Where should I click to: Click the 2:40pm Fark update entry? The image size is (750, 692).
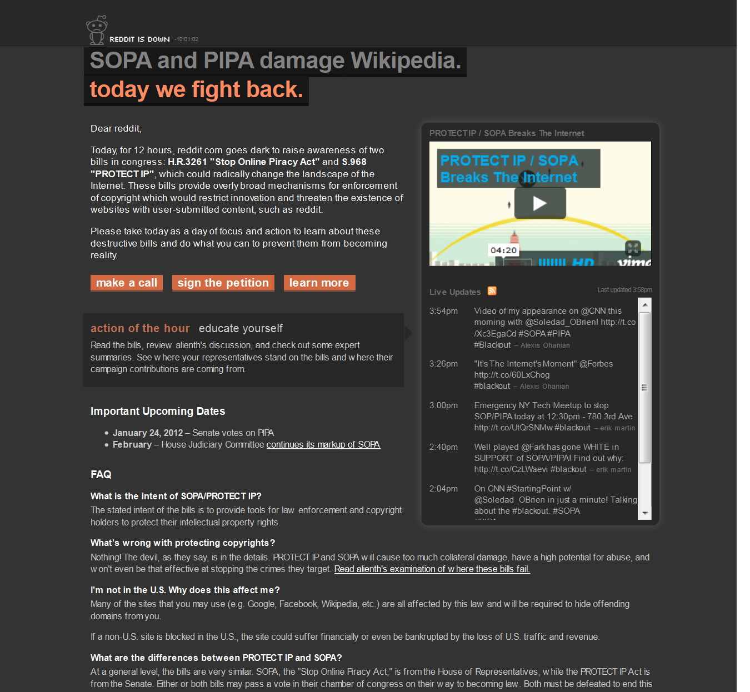pyautogui.click(x=533, y=458)
